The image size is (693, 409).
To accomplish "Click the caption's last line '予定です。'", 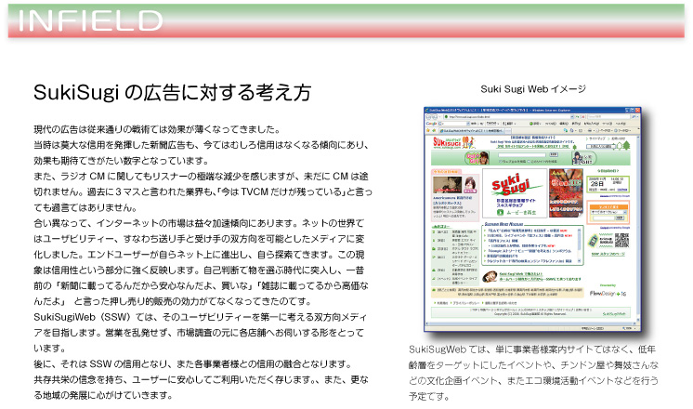I will click(429, 396).
